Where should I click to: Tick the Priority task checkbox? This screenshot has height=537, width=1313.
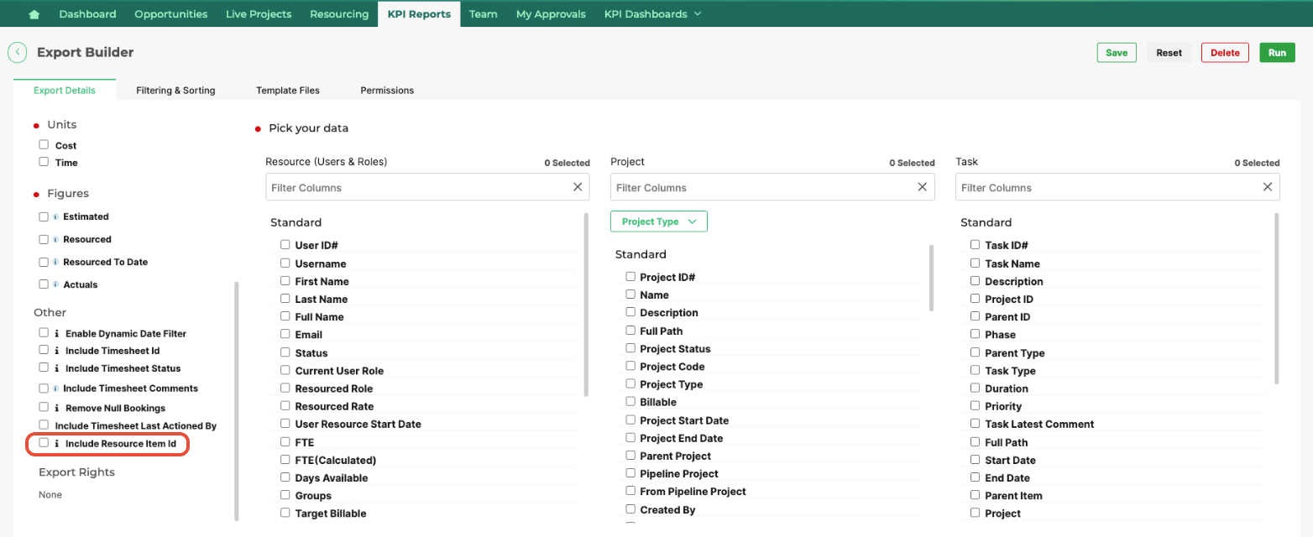tap(976, 405)
